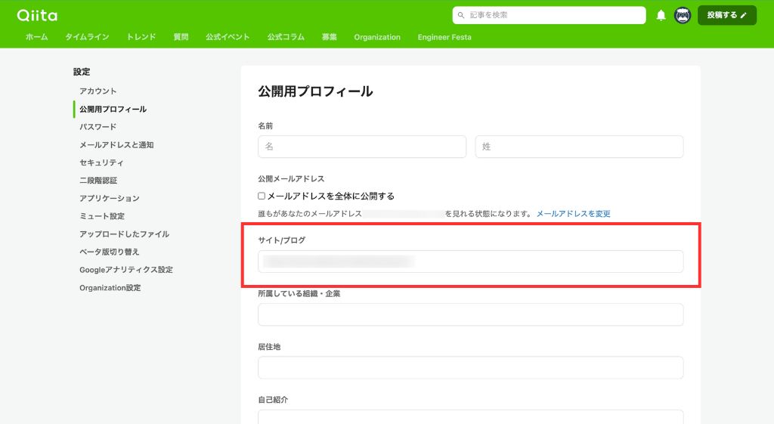Focus the 名 first name field
Image resolution: width=774 pixels, height=424 pixels.
[x=362, y=147]
